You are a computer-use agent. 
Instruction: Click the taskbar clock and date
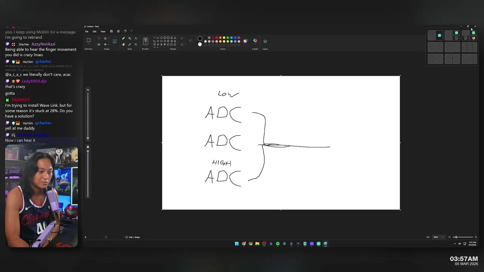472,244
